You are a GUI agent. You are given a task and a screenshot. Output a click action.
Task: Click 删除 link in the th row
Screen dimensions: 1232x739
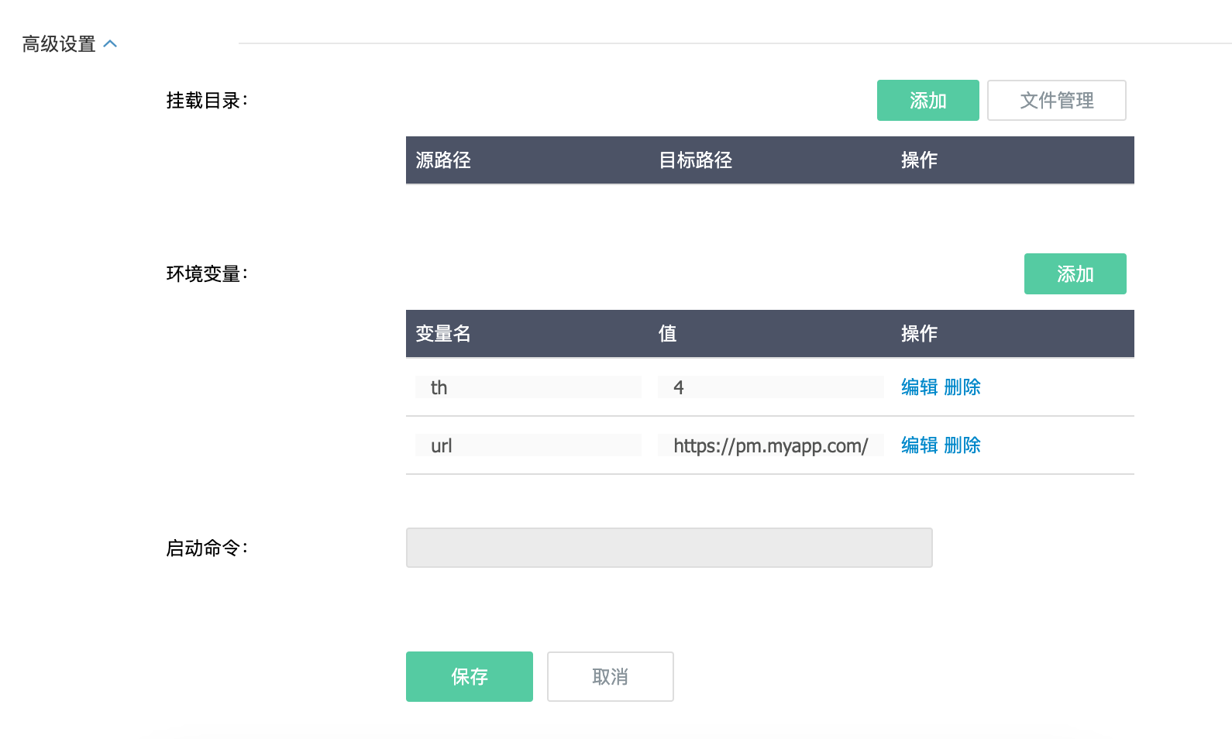tap(962, 387)
